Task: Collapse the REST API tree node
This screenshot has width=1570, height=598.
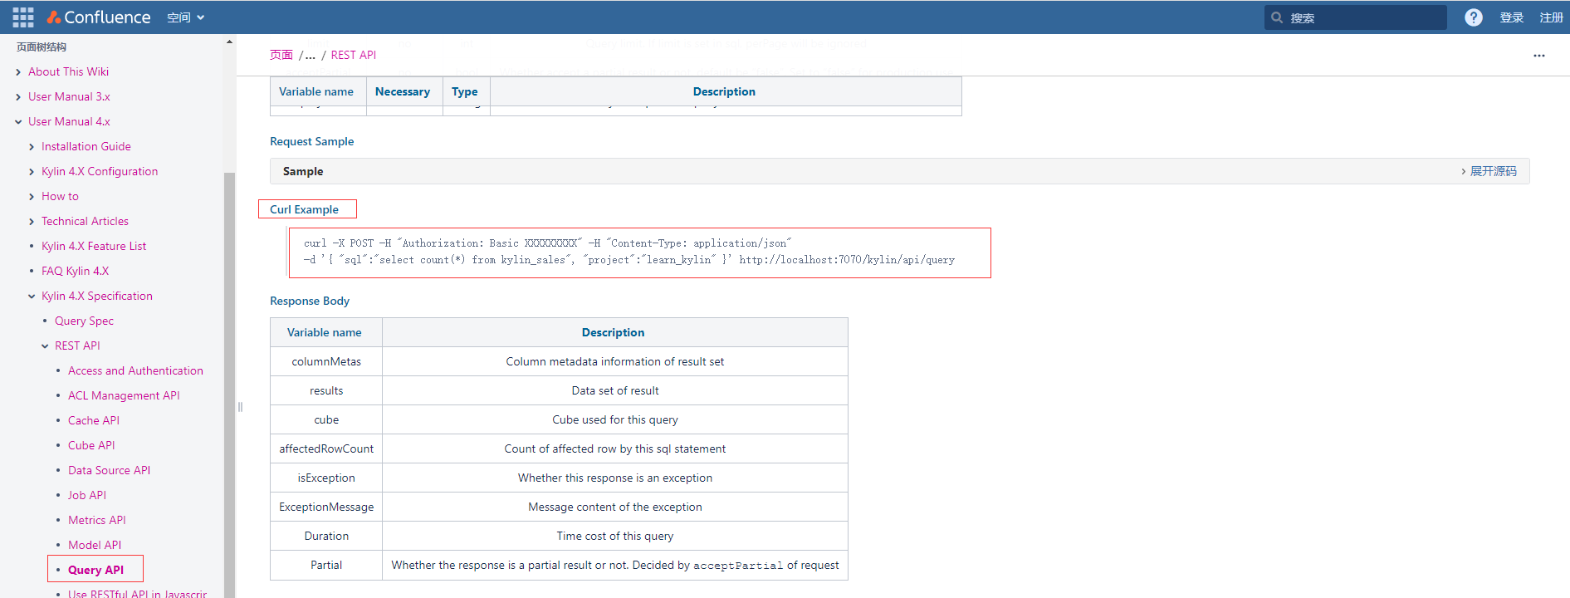Action: point(45,346)
